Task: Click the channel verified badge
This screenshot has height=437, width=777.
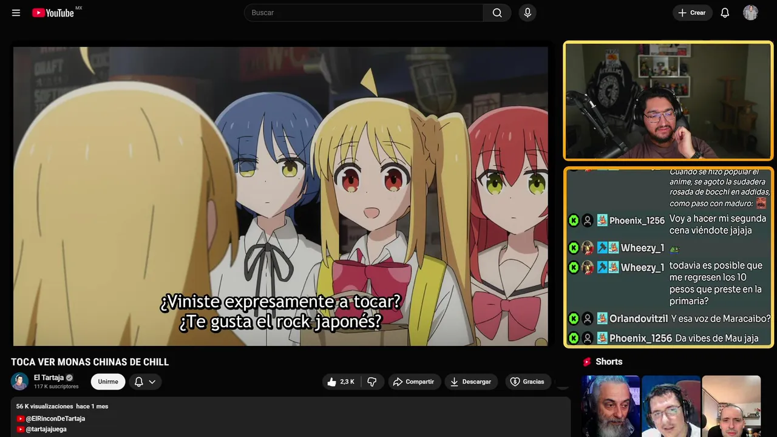Action: tap(69, 378)
